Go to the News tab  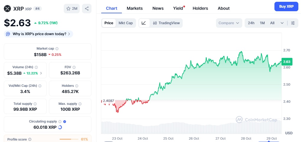pyautogui.click(x=158, y=9)
